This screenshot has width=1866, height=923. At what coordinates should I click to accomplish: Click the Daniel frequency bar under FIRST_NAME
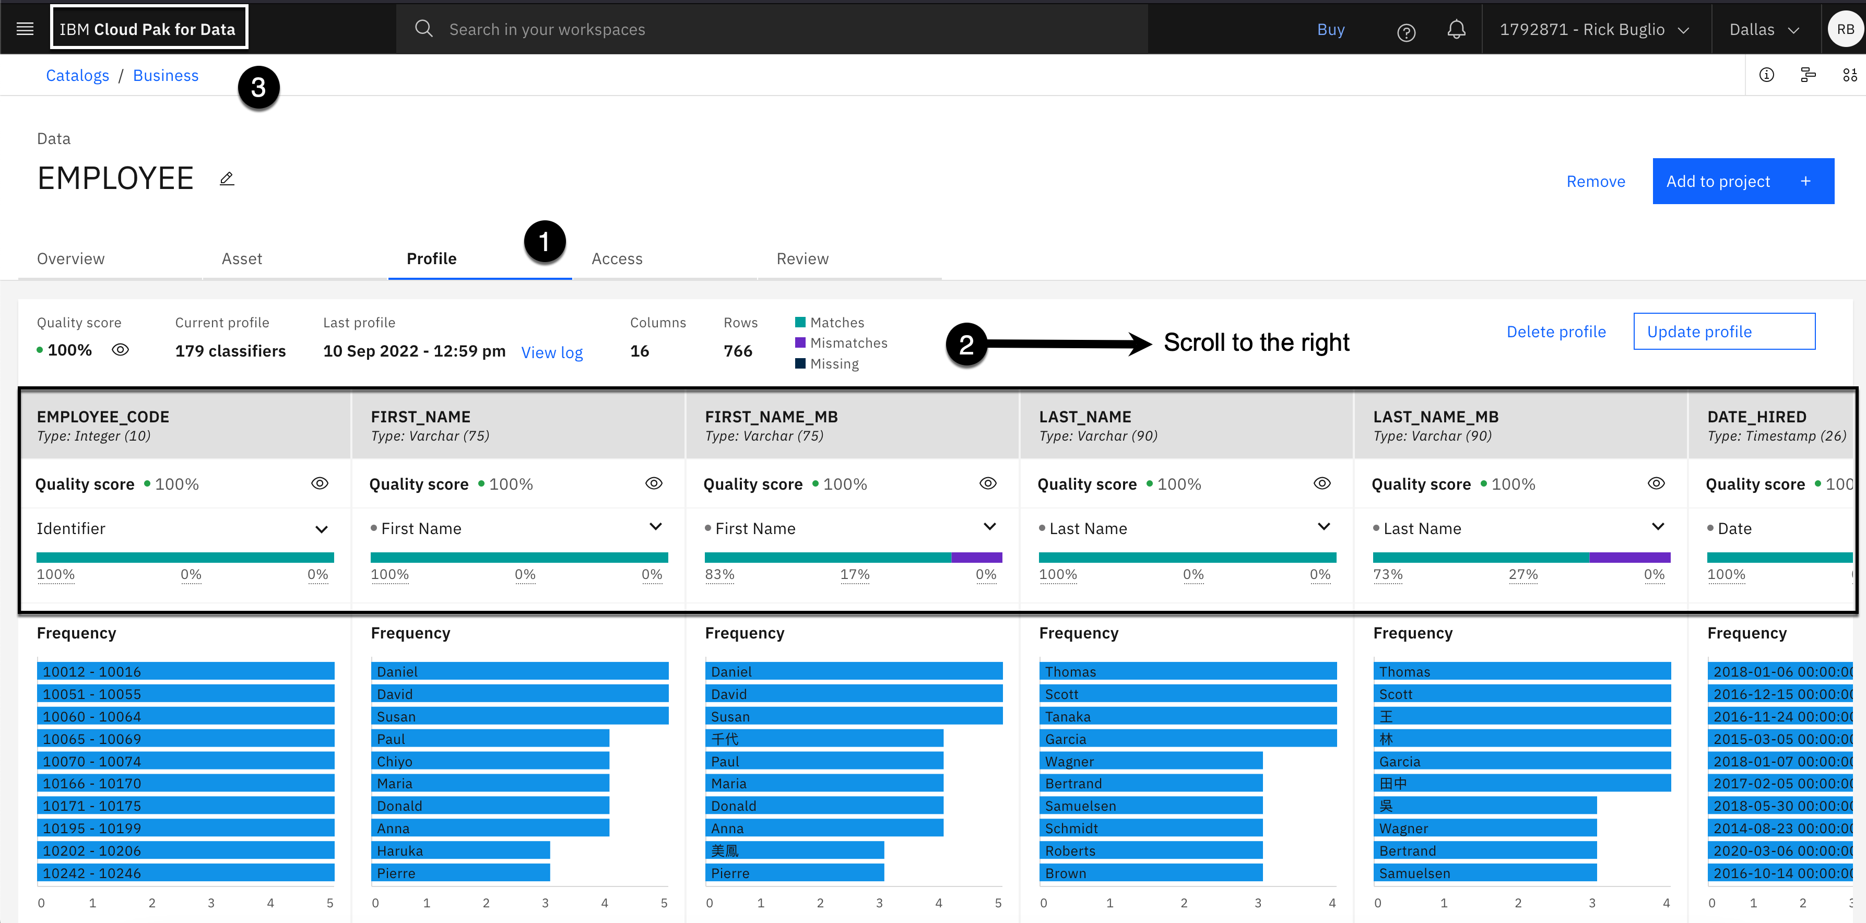point(518,671)
